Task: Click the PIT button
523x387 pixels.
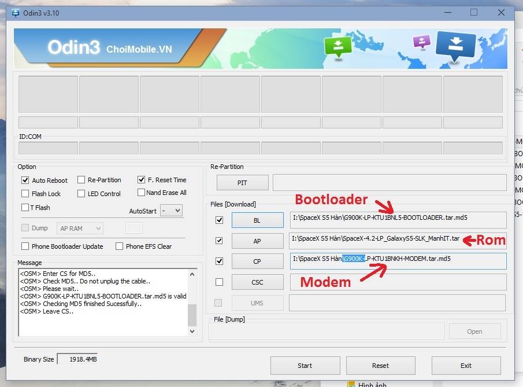Action: pyautogui.click(x=243, y=183)
